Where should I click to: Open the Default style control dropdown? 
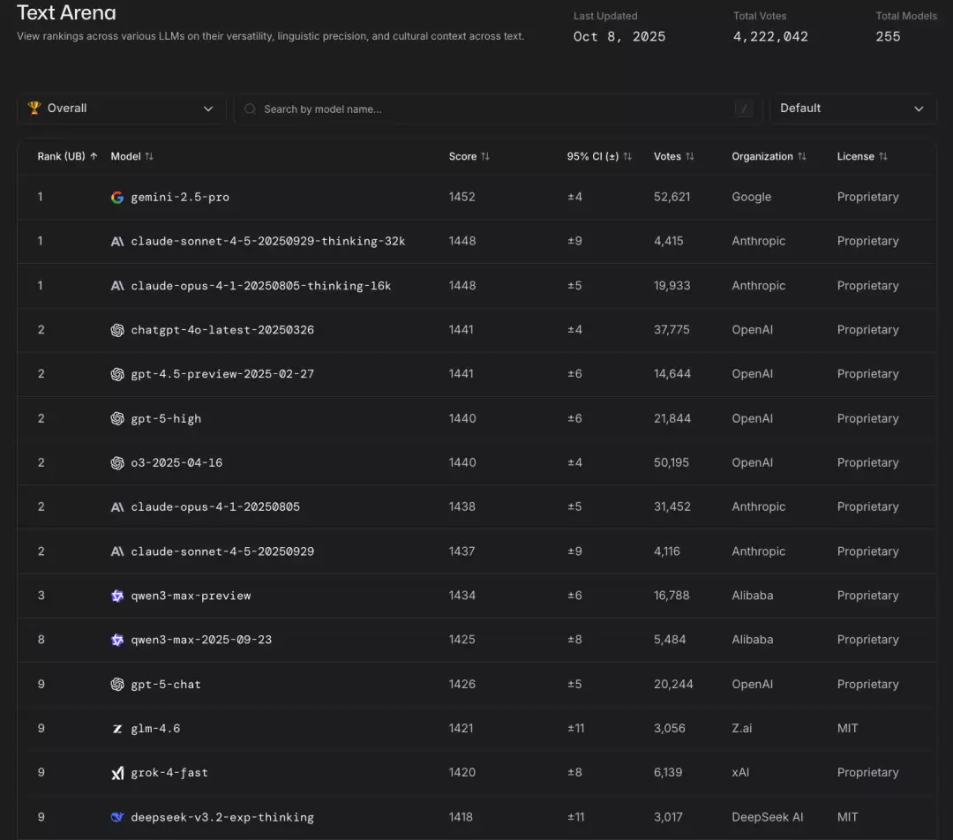click(852, 108)
